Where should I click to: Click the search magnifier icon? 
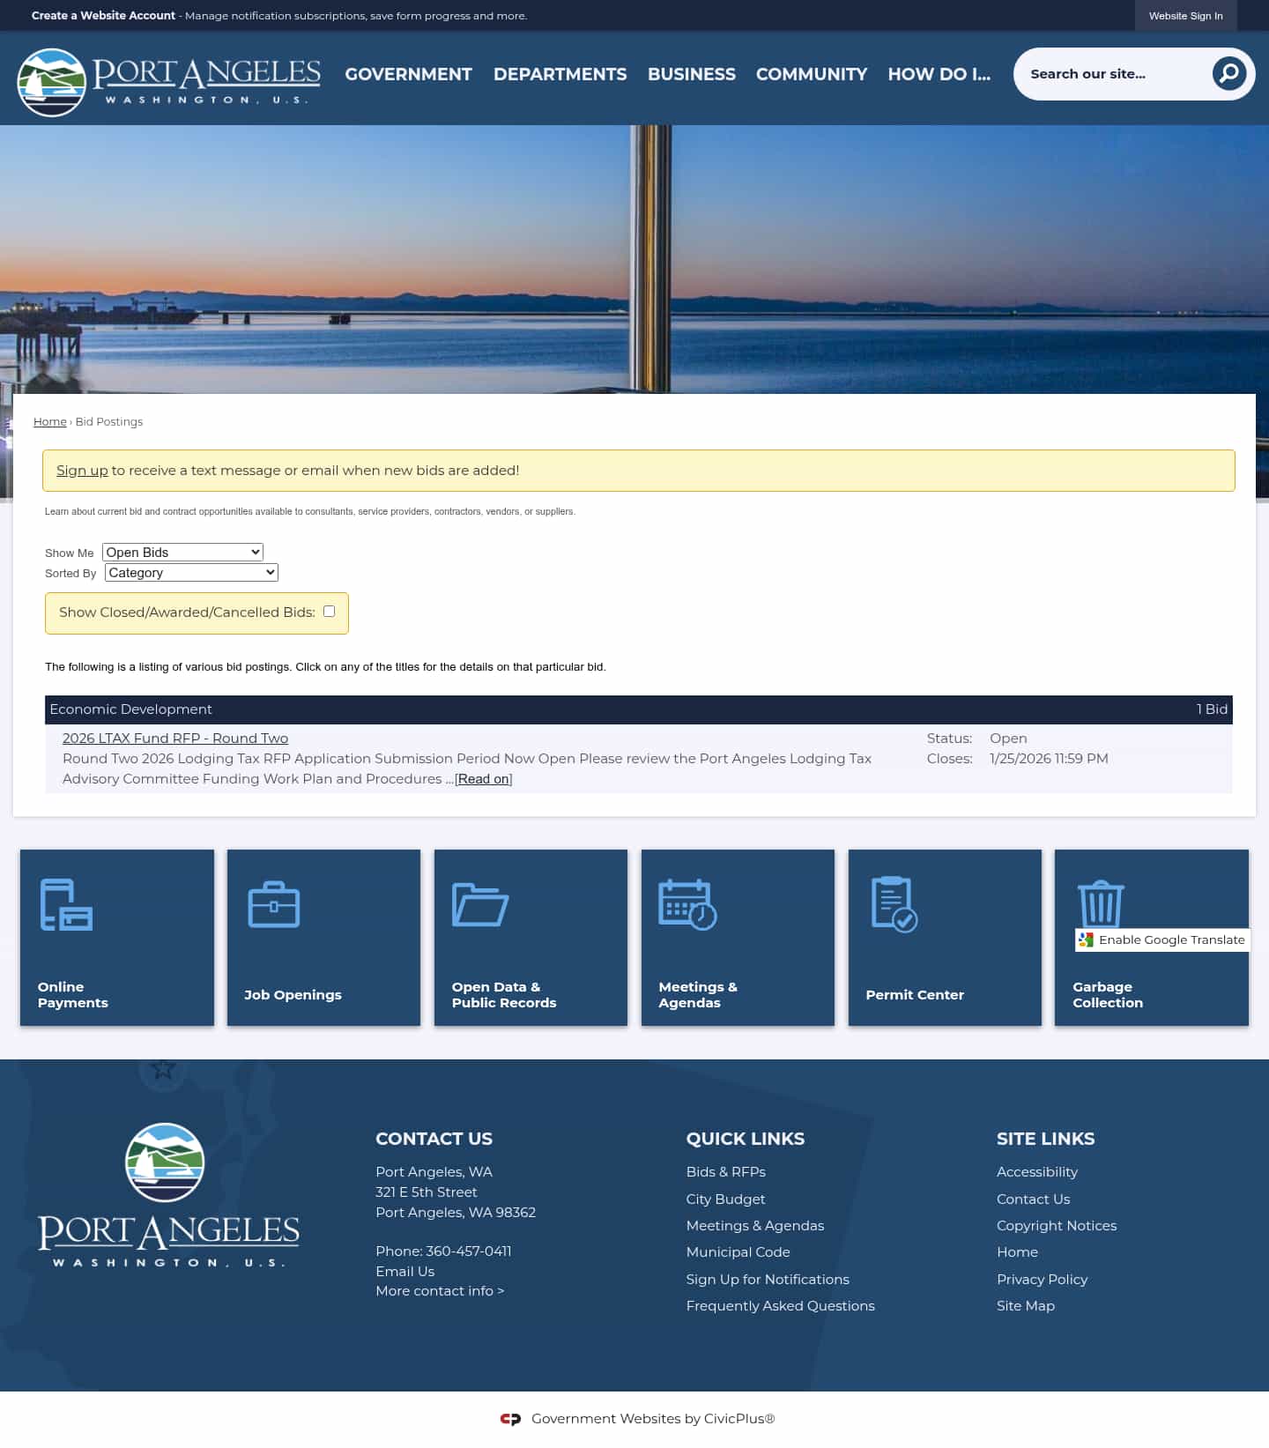pyautogui.click(x=1228, y=74)
